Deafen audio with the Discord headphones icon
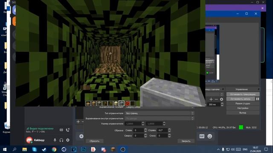Viewport: 273px width, 153px height. point(61,140)
